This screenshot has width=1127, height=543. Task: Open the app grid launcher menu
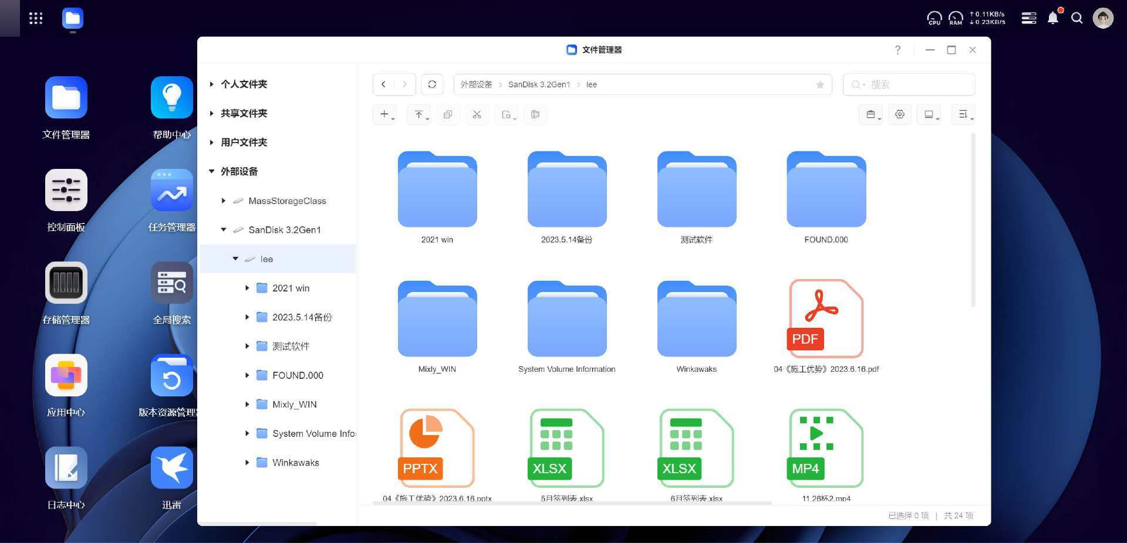(36, 18)
